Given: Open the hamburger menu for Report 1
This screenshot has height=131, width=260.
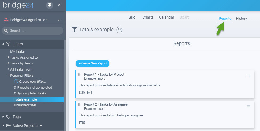Looking at the screenshot, I should 248,76.
